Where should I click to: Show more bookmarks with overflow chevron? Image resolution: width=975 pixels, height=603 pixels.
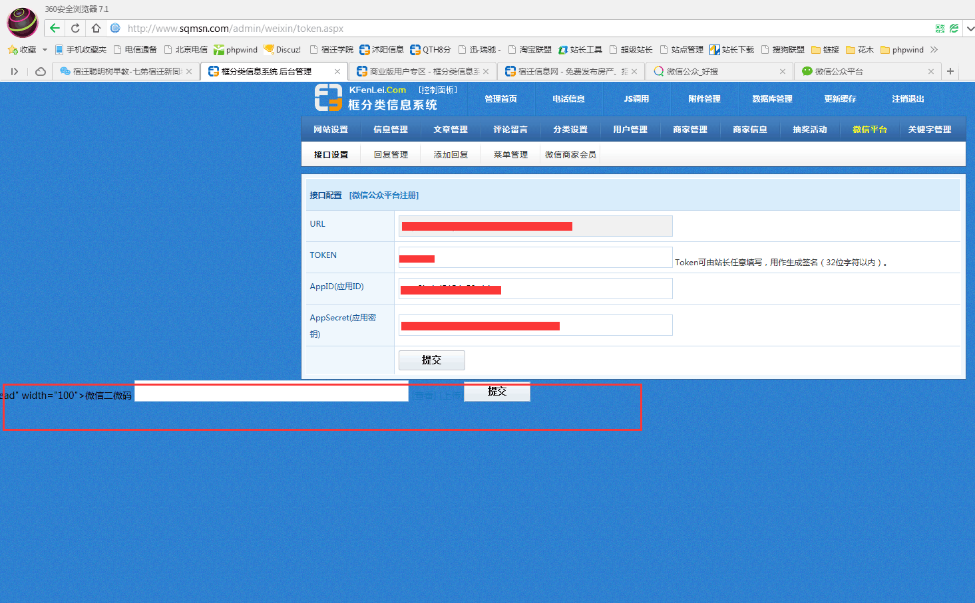pos(934,50)
